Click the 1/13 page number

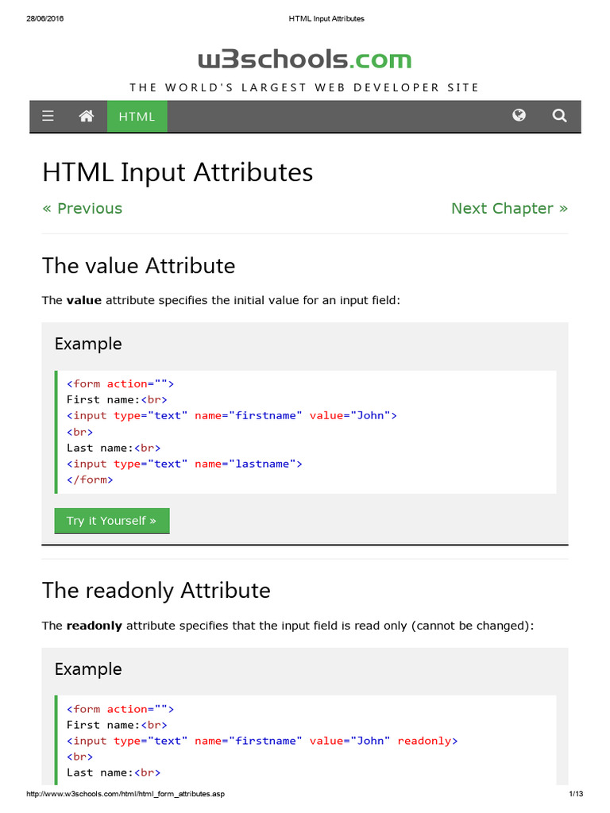[576, 795]
